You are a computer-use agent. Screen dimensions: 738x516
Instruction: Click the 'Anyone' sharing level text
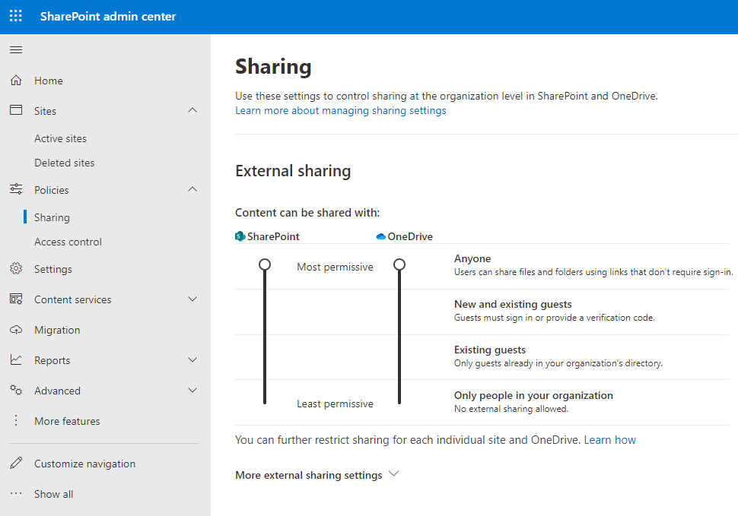point(472,258)
